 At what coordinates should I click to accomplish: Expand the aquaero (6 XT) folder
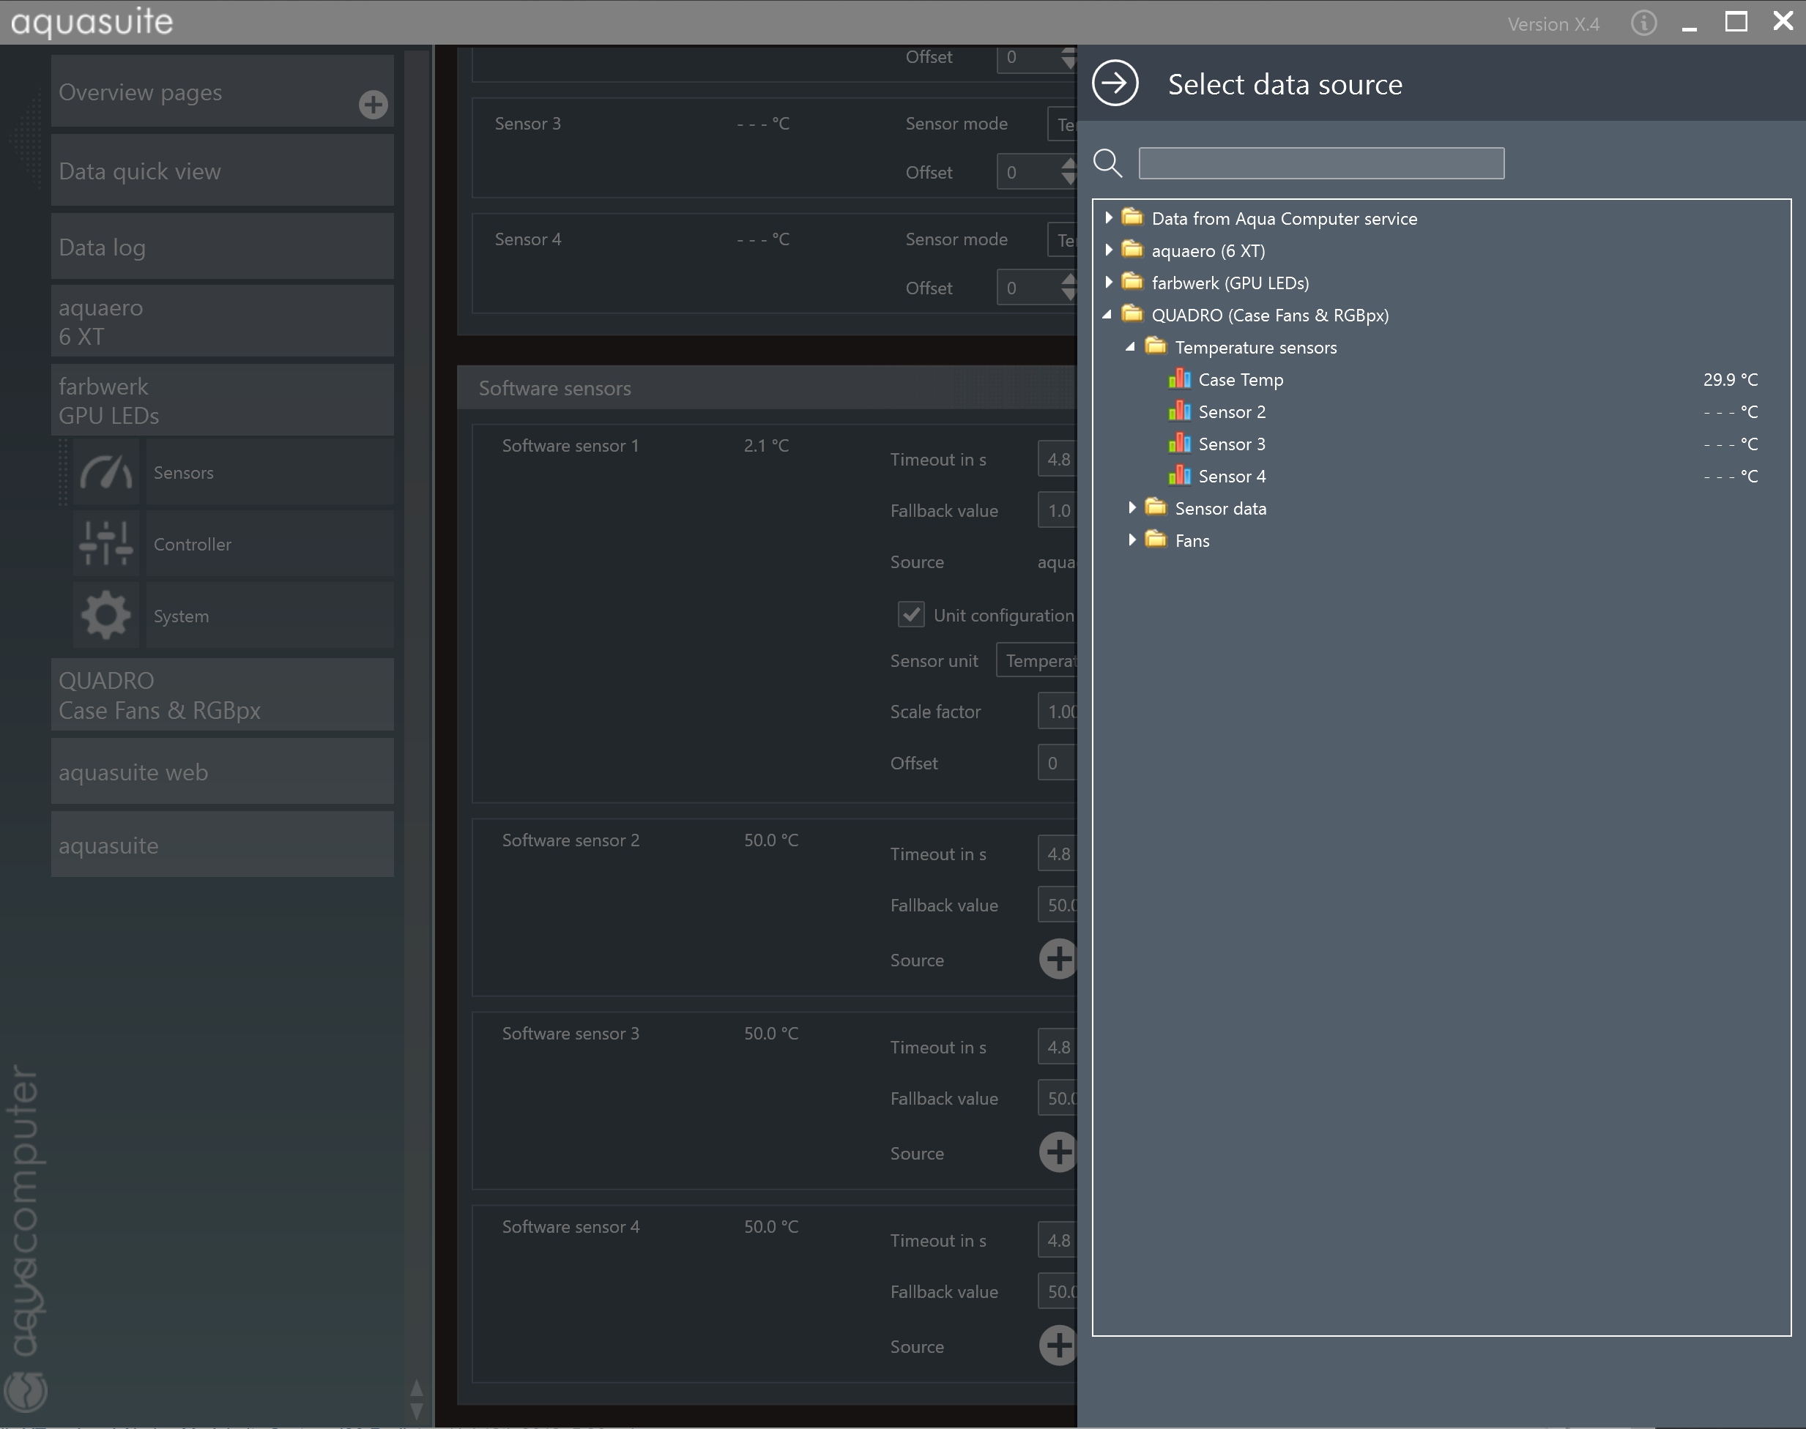click(x=1109, y=250)
